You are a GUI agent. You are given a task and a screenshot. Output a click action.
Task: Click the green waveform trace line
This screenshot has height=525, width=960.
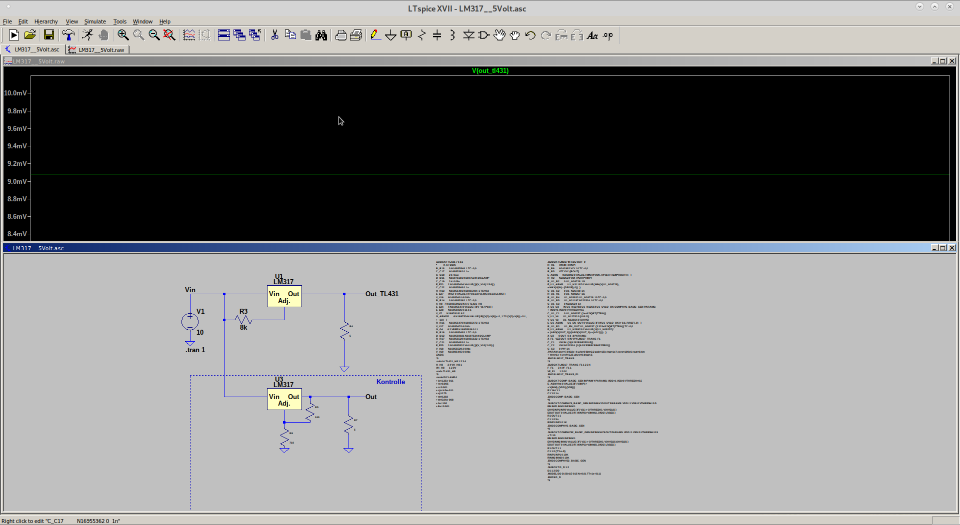tap(490, 174)
